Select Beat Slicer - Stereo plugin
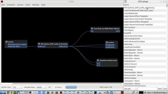Image resolution: width=168 pixels, height=94 pixels. (145, 58)
